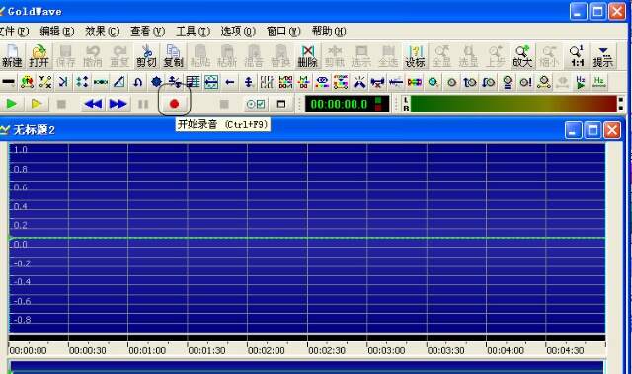Click the 剪切 (cut) scissors icon
Image resolution: width=632 pixels, height=374 pixels.
pyautogui.click(x=146, y=56)
